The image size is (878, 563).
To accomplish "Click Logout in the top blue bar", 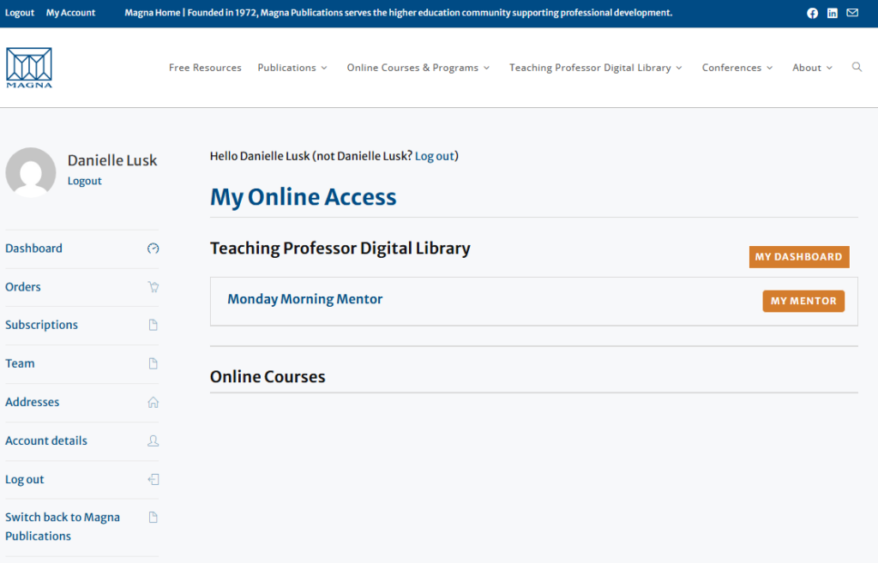I will 20,13.
